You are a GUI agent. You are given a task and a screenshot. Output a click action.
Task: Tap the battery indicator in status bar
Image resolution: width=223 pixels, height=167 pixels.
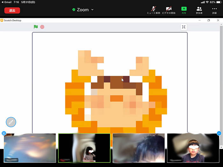pyautogui.click(x=219, y=2)
